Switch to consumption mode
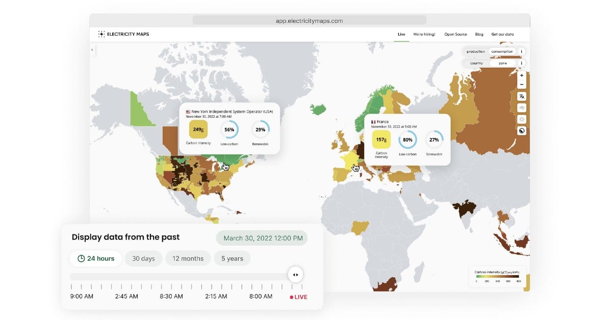Viewport: 612px width, 320px height. point(502,51)
